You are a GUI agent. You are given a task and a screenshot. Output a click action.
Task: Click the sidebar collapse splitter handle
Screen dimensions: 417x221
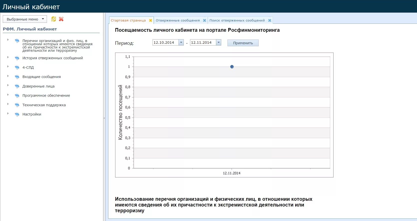104,118
